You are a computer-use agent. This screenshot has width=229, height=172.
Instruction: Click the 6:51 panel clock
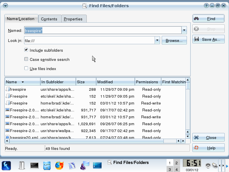192,163
